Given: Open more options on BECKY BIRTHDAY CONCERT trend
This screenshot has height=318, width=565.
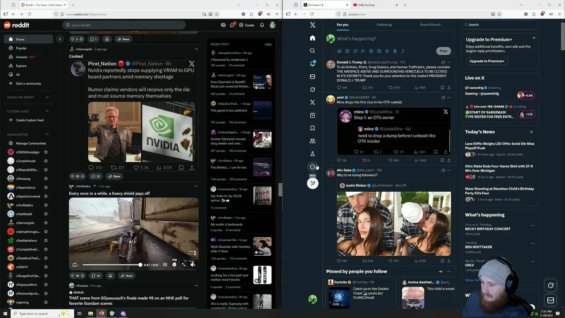Looking at the screenshot, I should coord(533,225).
